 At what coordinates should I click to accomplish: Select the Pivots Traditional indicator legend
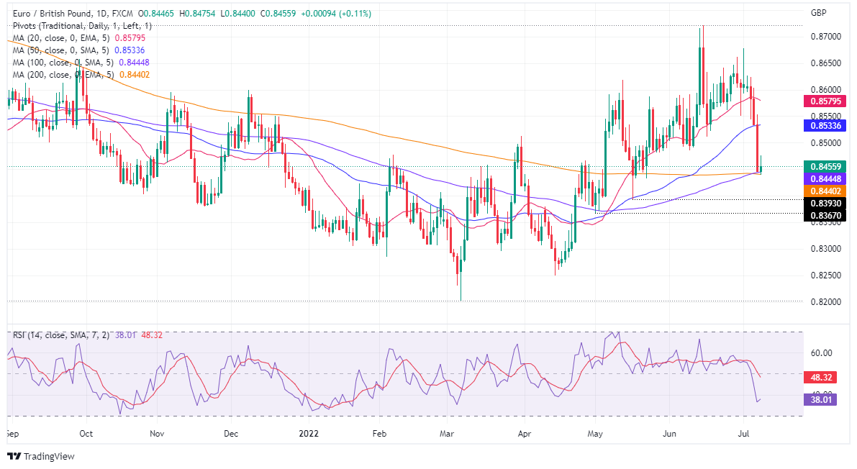click(83, 26)
